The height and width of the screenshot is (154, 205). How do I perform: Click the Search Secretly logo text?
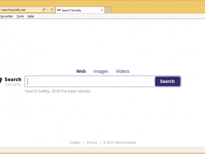tap(13, 82)
